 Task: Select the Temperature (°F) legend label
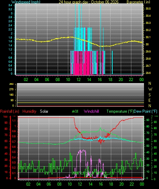pyautogui.click(x=120, y=111)
